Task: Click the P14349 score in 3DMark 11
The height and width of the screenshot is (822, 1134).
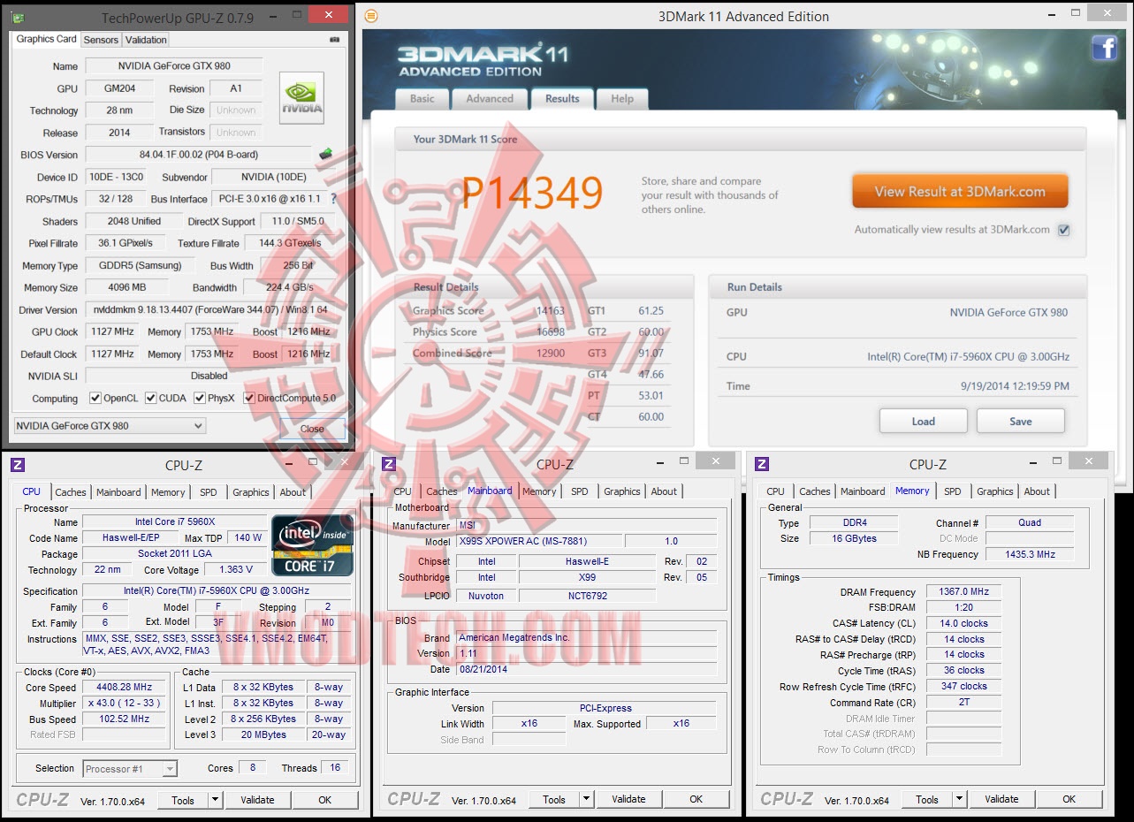Action: (533, 194)
